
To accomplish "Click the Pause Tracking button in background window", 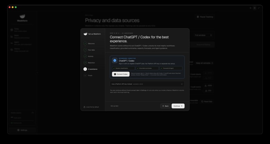I will pyautogui.click(x=205, y=17).
